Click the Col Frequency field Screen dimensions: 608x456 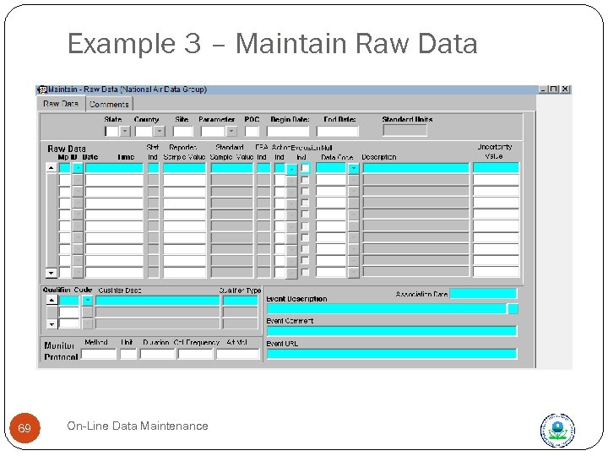coord(195,354)
